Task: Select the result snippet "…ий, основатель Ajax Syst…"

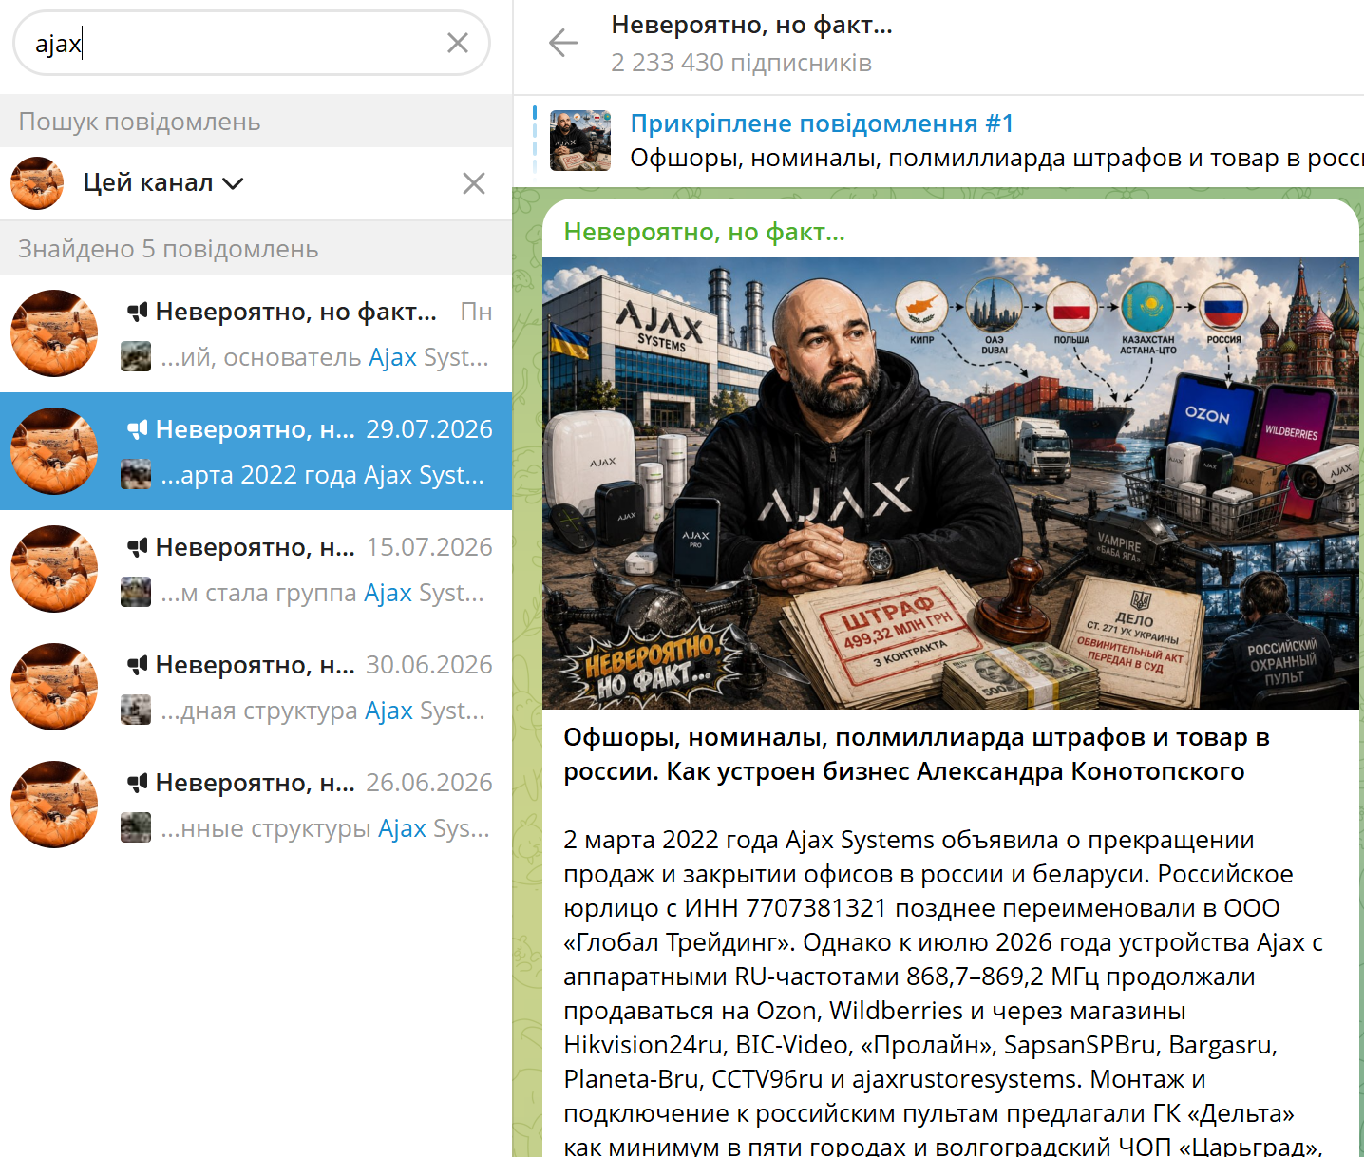Action: click(x=324, y=357)
